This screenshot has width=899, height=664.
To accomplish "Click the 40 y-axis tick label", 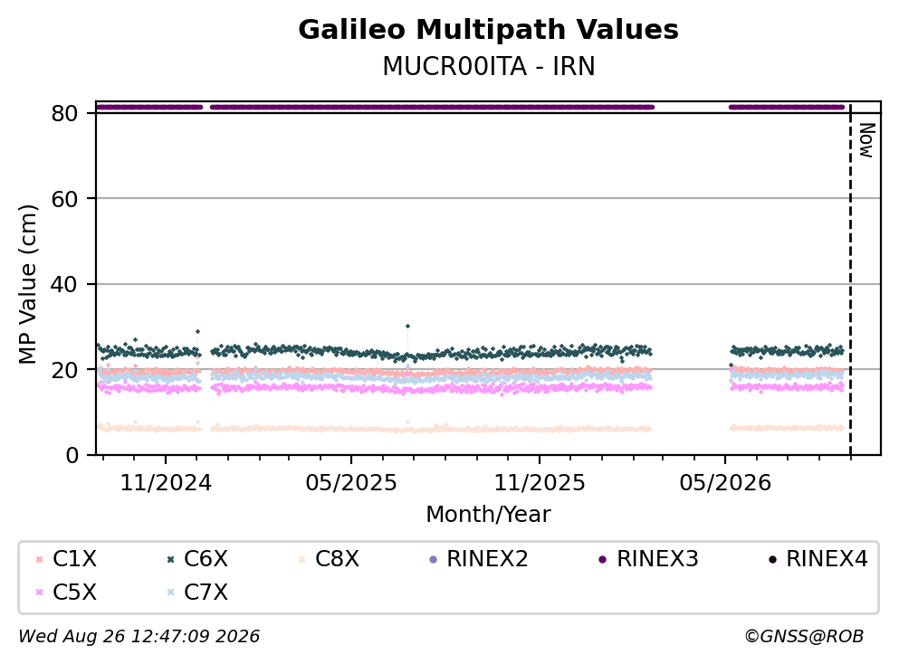I will [64, 284].
